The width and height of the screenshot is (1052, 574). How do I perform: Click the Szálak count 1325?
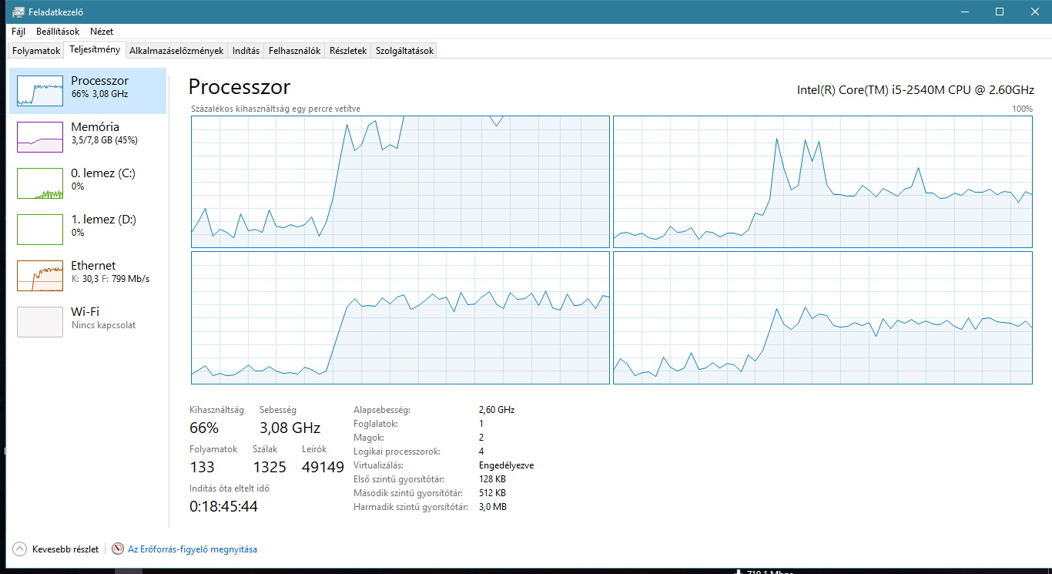click(x=270, y=467)
